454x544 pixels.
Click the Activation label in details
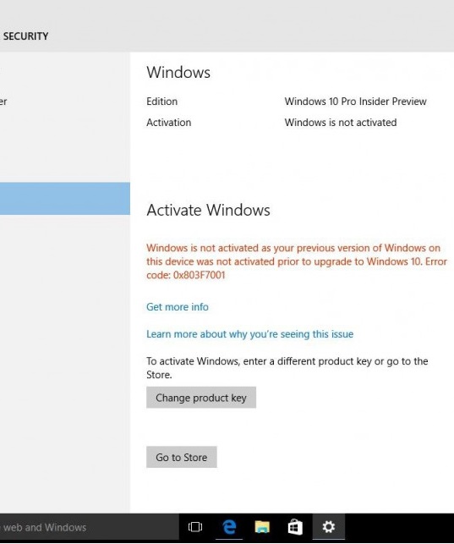click(169, 123)
